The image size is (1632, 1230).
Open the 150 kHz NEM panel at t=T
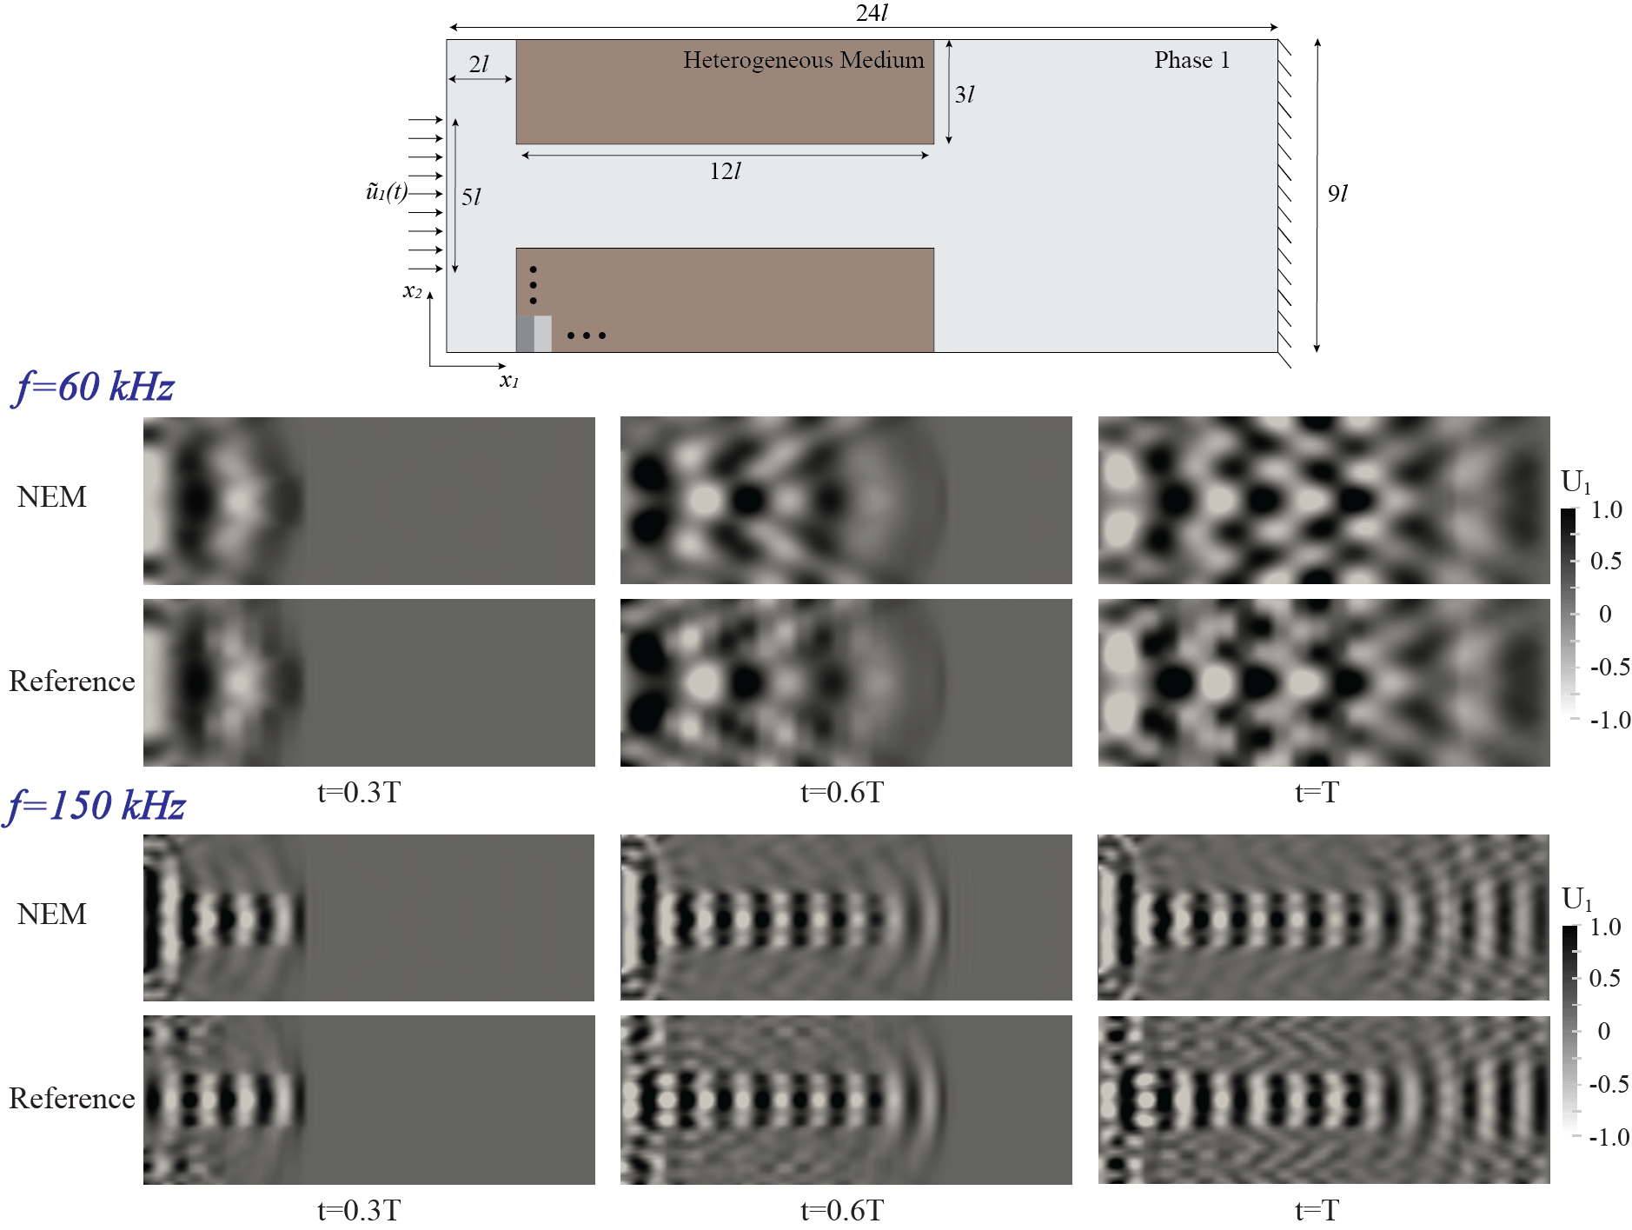pos(1323,917)
